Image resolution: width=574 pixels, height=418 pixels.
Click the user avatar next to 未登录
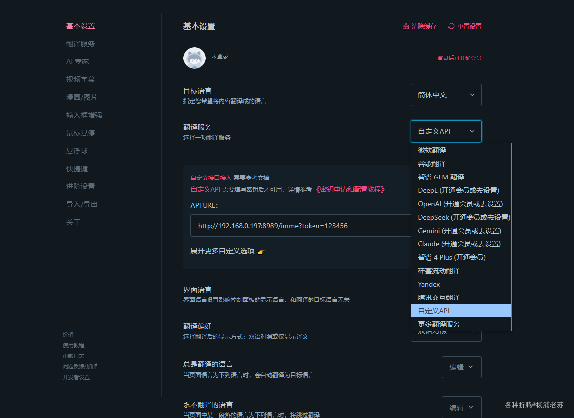coord(194,58)
